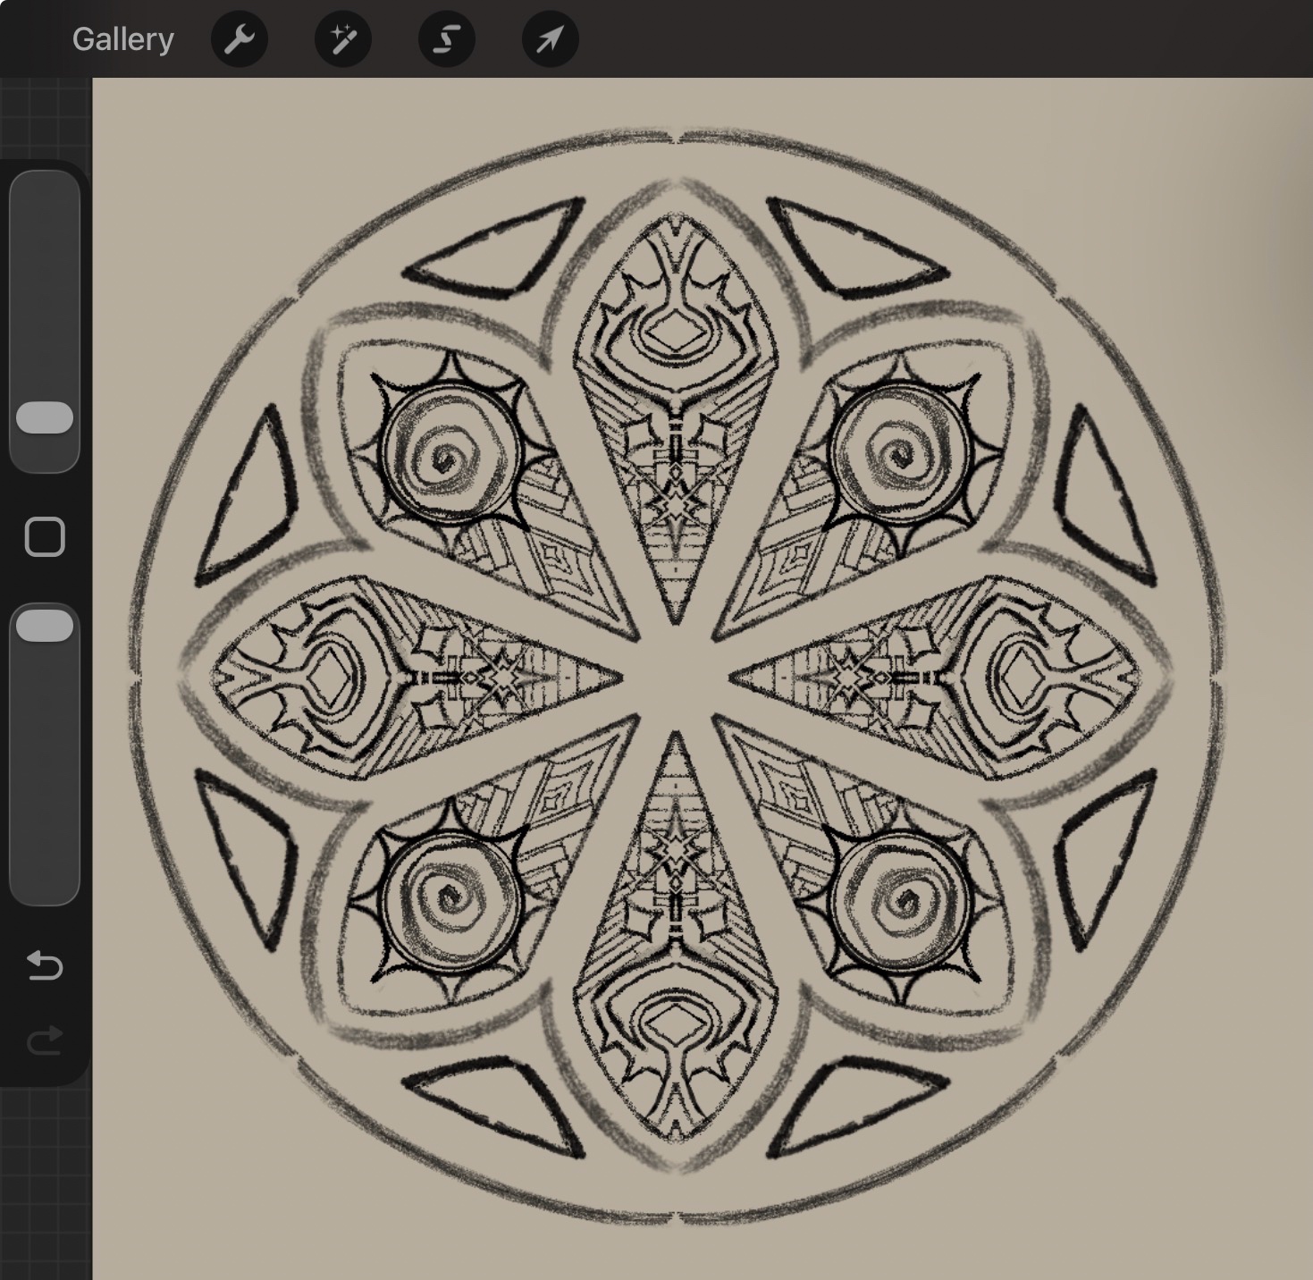Click the brush opacity slider handle
This screenshot has height=1280, width=1313.
pos(45,626)
